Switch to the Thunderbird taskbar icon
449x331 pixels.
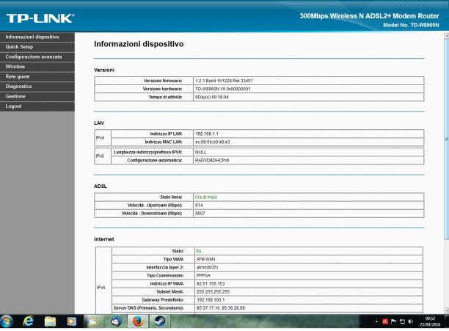tap(116, 321)
